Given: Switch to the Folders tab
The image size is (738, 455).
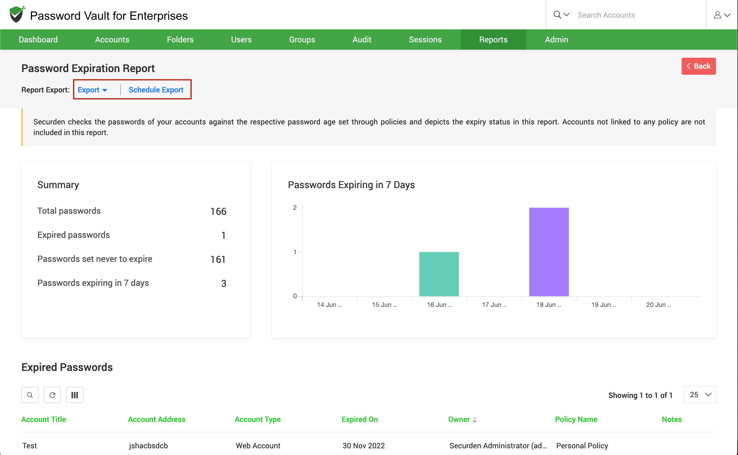Looking at the screenshot, I should [180, 39].
